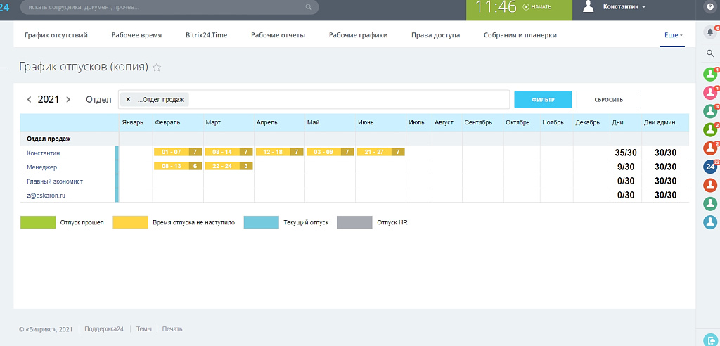Viewport: 720px width, 346px height.
Task: Click Константин's 01-07 February vacation block
Action: [171, 152]
